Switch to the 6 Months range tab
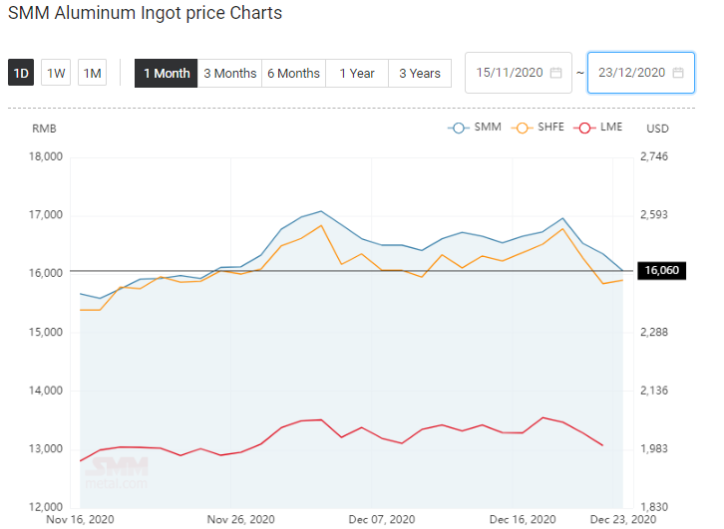Image resolution: width=724 pixels, height=529 pixels. tap(293, 73)
